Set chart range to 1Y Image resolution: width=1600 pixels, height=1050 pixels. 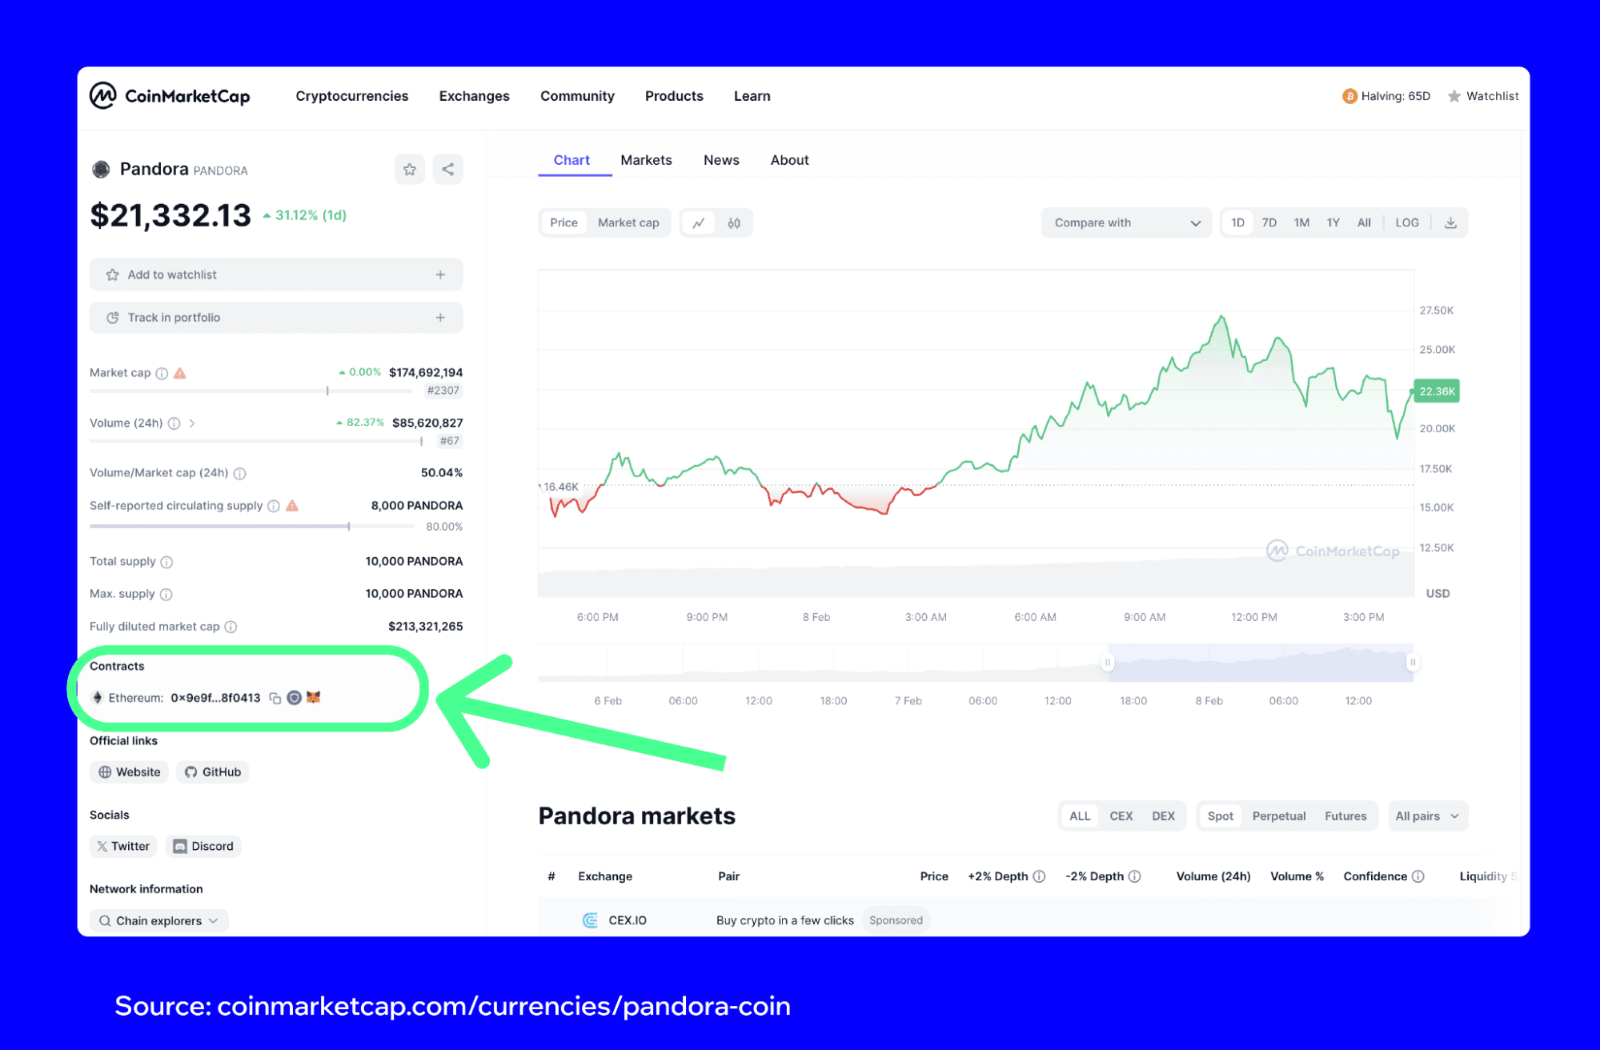click(x=1333, y=222)
